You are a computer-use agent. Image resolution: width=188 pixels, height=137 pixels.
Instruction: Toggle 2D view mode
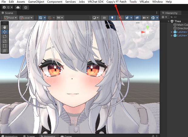click(104, 18)
